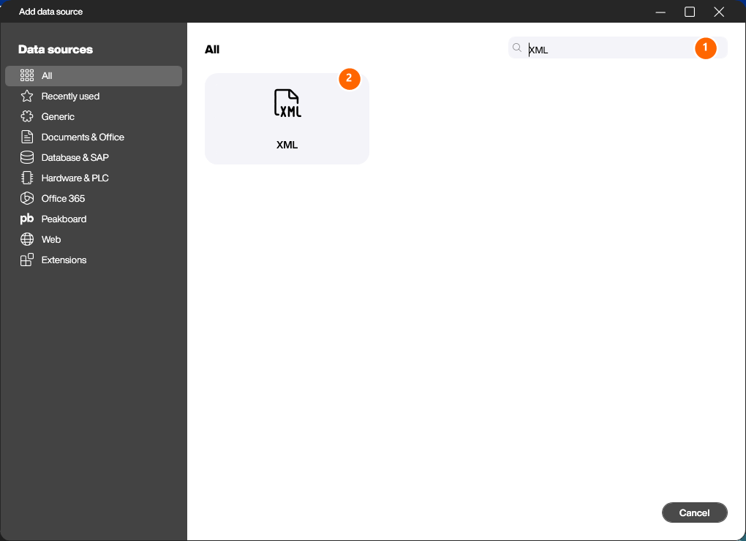Viewport: 746px width, 541px height.
Task: Click the Office 365 logo icon
Action: coord(27,198)
